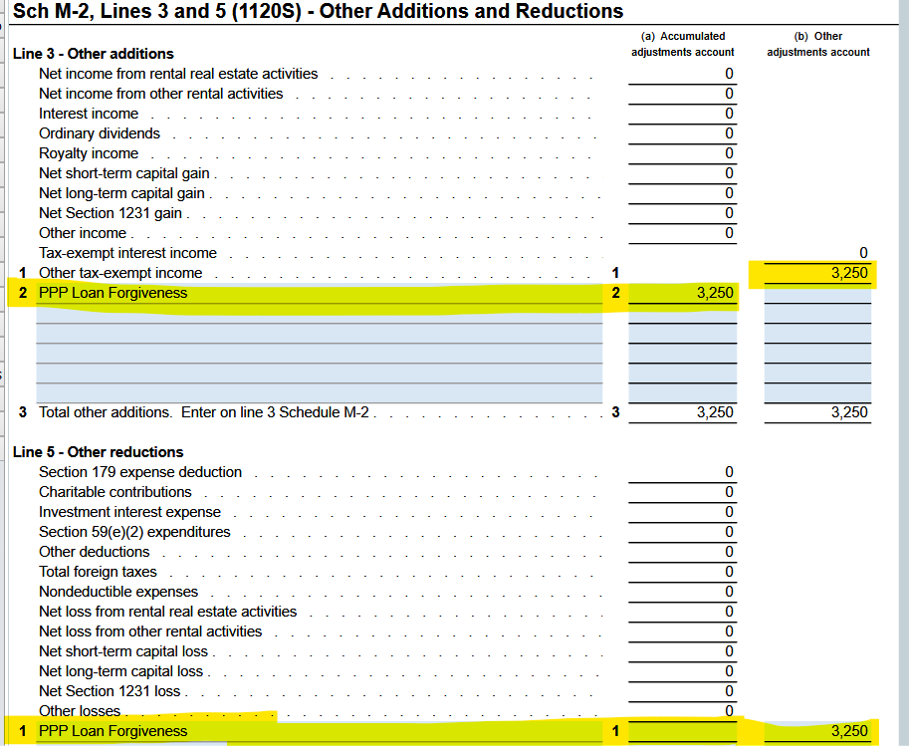909x756 pixels.
Task: Click the "Line 3 - Other additions" heading
Action: (94, 54)
